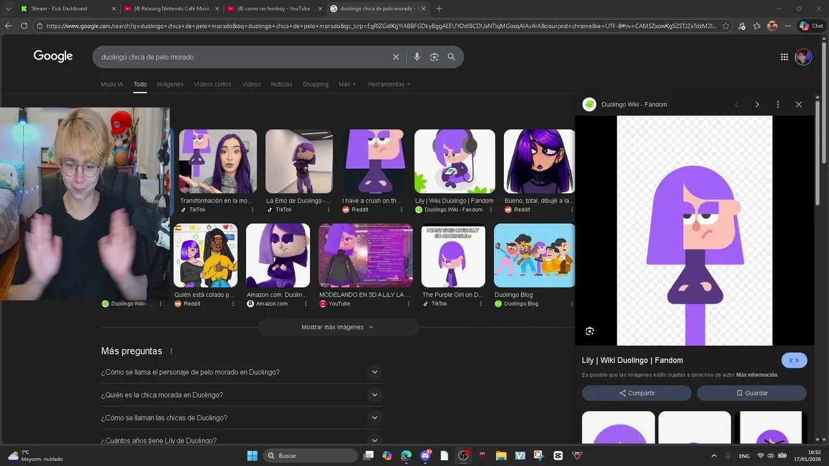Expand Mostrar más imágenes
The height and width of the screenshot is (466, 829).
(x=337, y=327)
